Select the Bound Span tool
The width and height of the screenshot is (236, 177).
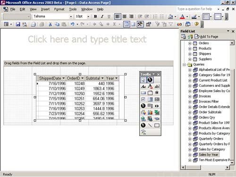(x=150, y=86)
